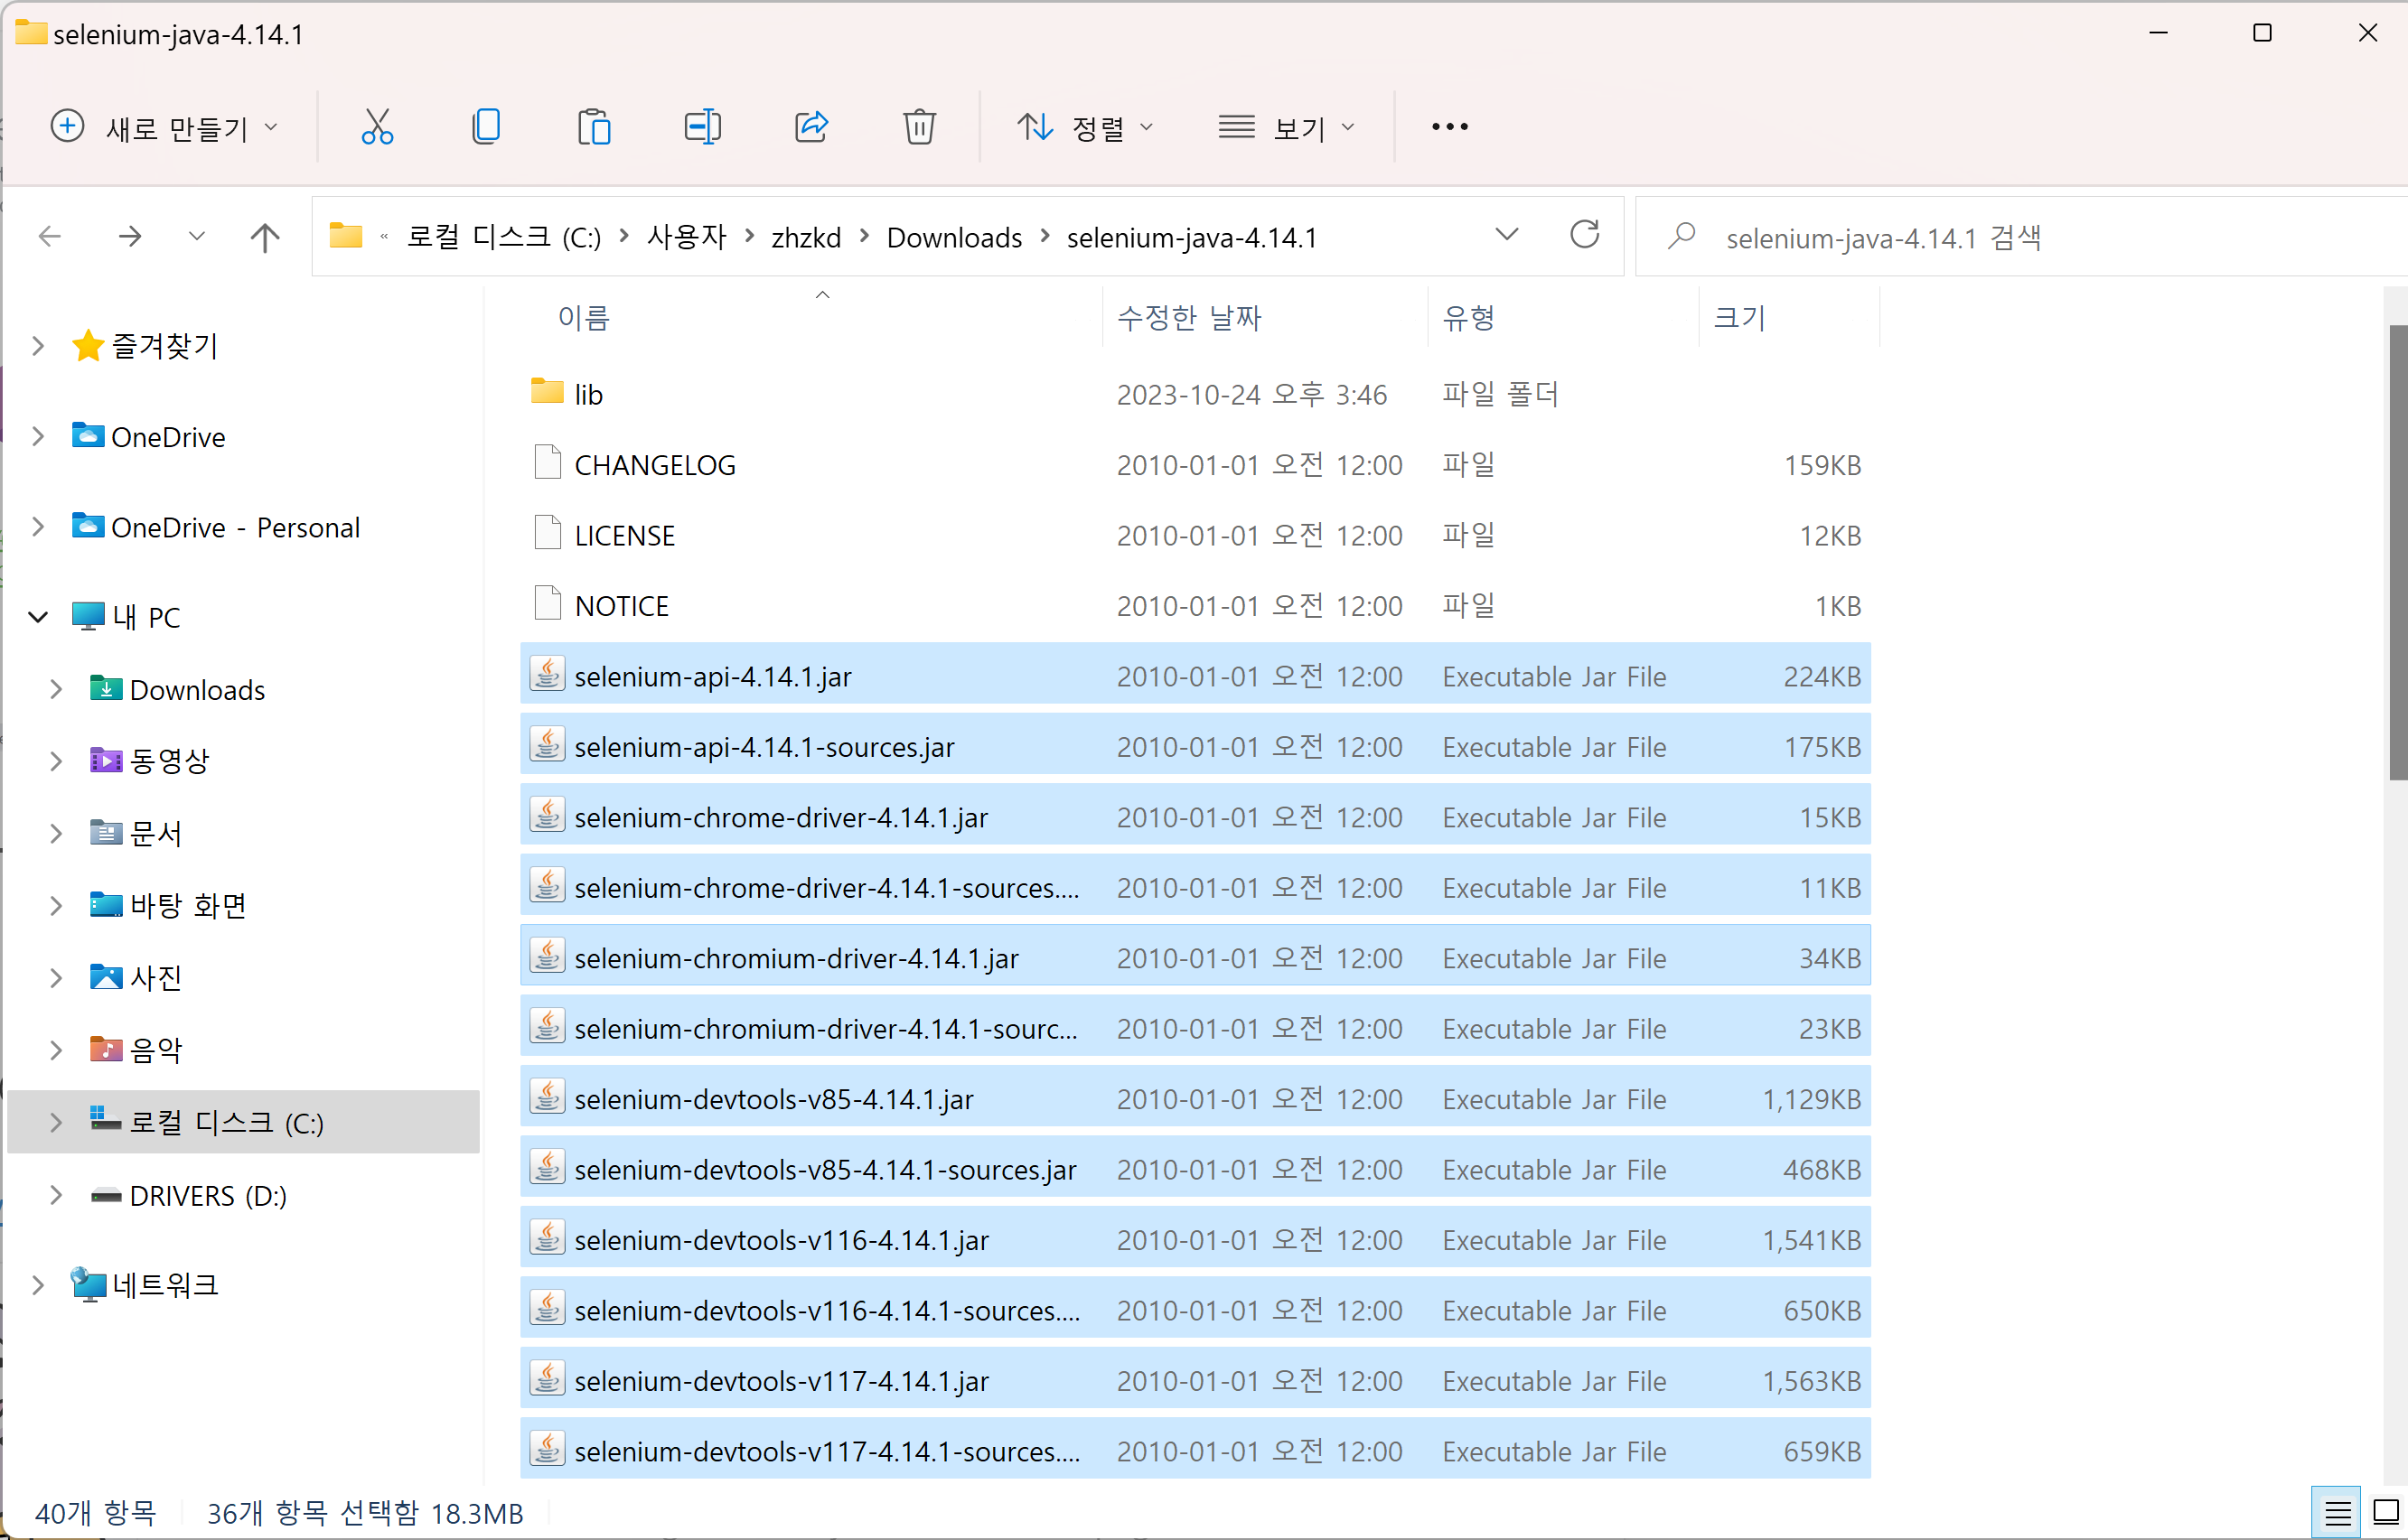Click the Rename icon in toolbar
The image size is (2408, 1540).
pos(702,127)
